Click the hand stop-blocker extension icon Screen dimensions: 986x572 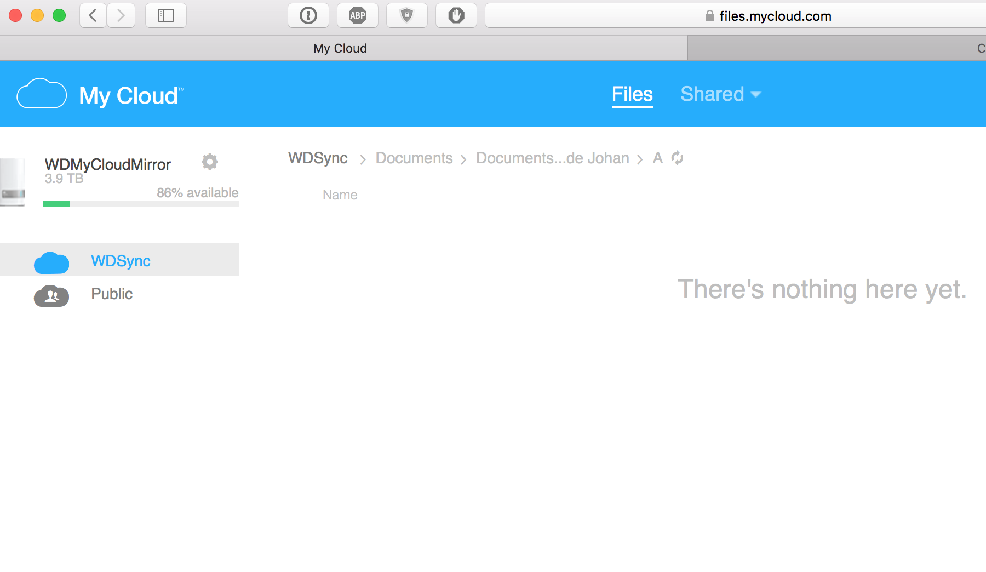(x=456, y=15)
